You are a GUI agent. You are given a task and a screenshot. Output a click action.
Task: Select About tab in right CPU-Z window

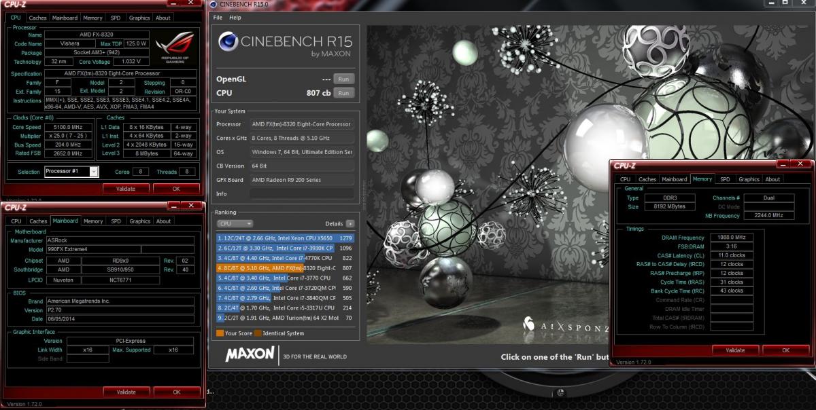click(772, 179)
